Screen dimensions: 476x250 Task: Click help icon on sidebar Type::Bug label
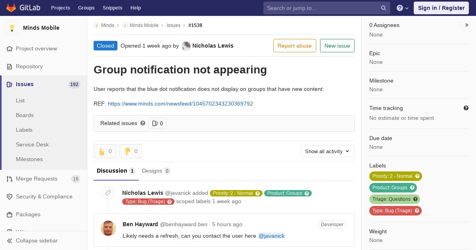click(x=417, y=211)
